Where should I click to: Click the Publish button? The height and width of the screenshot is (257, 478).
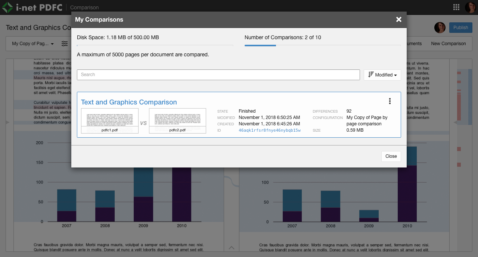(460, 28)
